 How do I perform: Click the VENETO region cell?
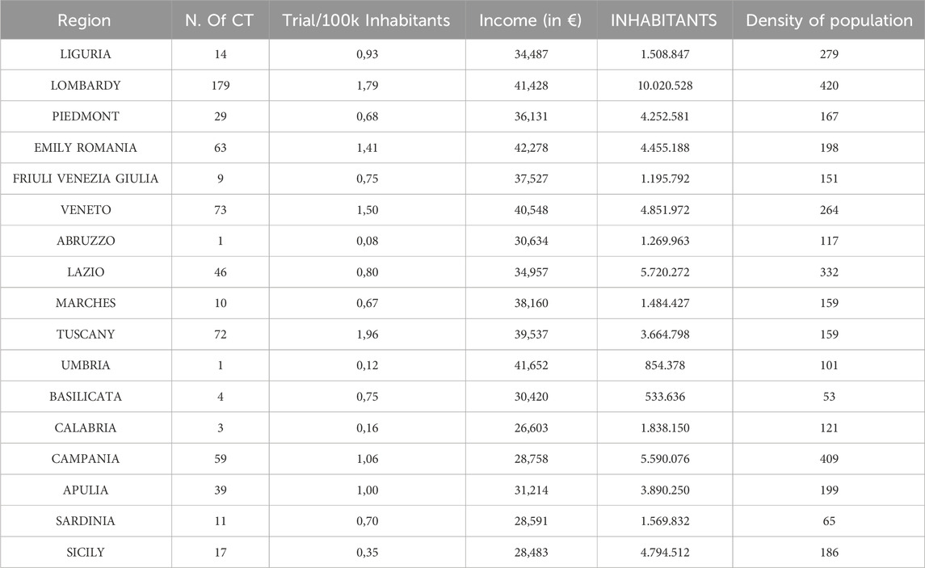(x=86, y=210)
